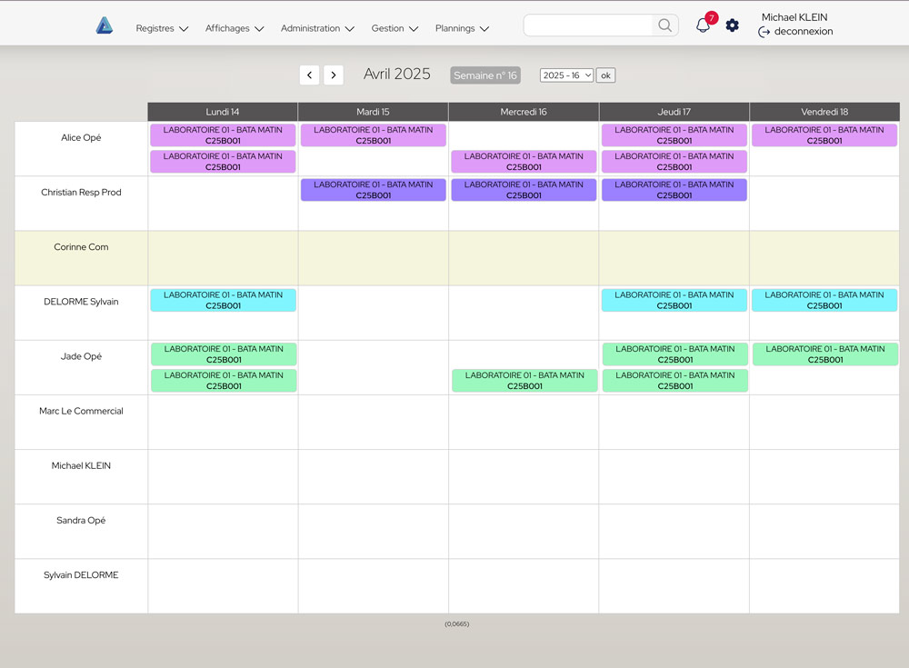909x668 pixels.
Task: Open the notifications bell icon
Action: (703, 25)
